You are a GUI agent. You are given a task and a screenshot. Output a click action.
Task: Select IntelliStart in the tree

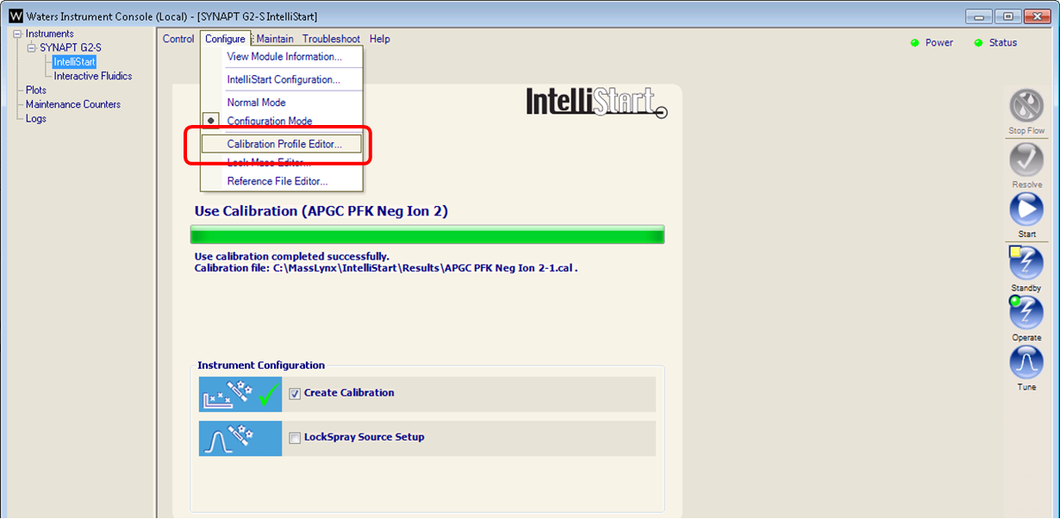pyautogui.click(x=74, y=62)
